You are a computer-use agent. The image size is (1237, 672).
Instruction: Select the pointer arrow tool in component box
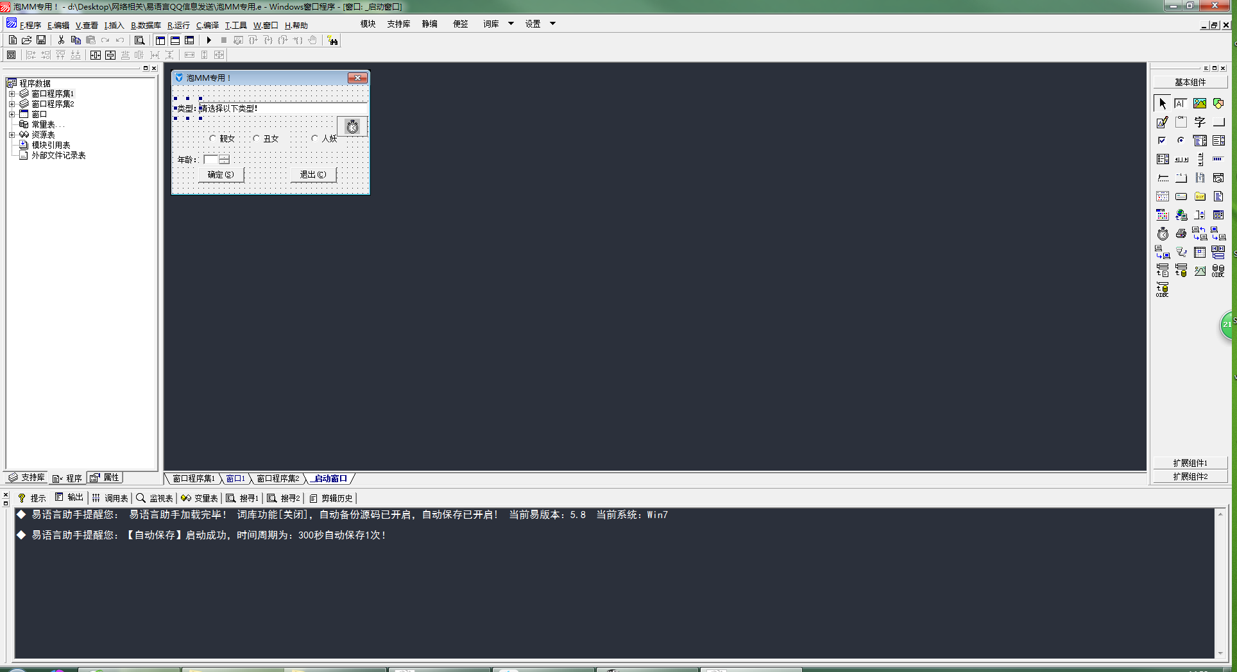pyautogui.click(x=1162, y=103)
